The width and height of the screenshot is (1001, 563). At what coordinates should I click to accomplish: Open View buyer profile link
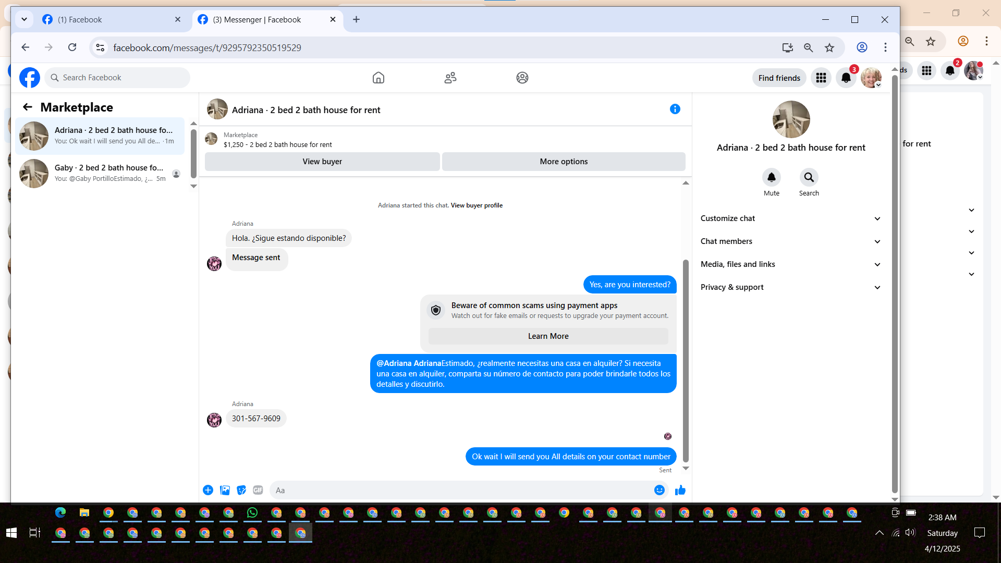[x=477, y=205]
